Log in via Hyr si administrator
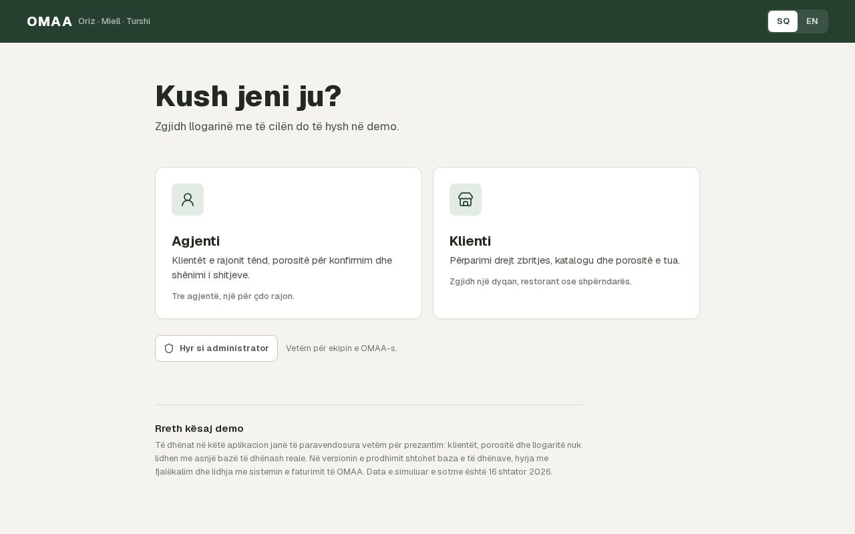 pos(216,348)
